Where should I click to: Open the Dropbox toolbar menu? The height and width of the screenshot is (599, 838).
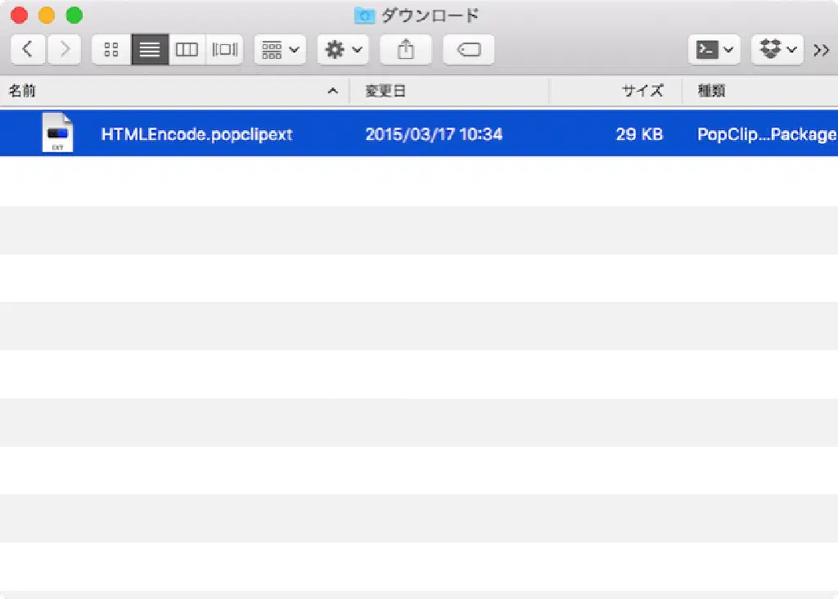[x=777, y=50]
